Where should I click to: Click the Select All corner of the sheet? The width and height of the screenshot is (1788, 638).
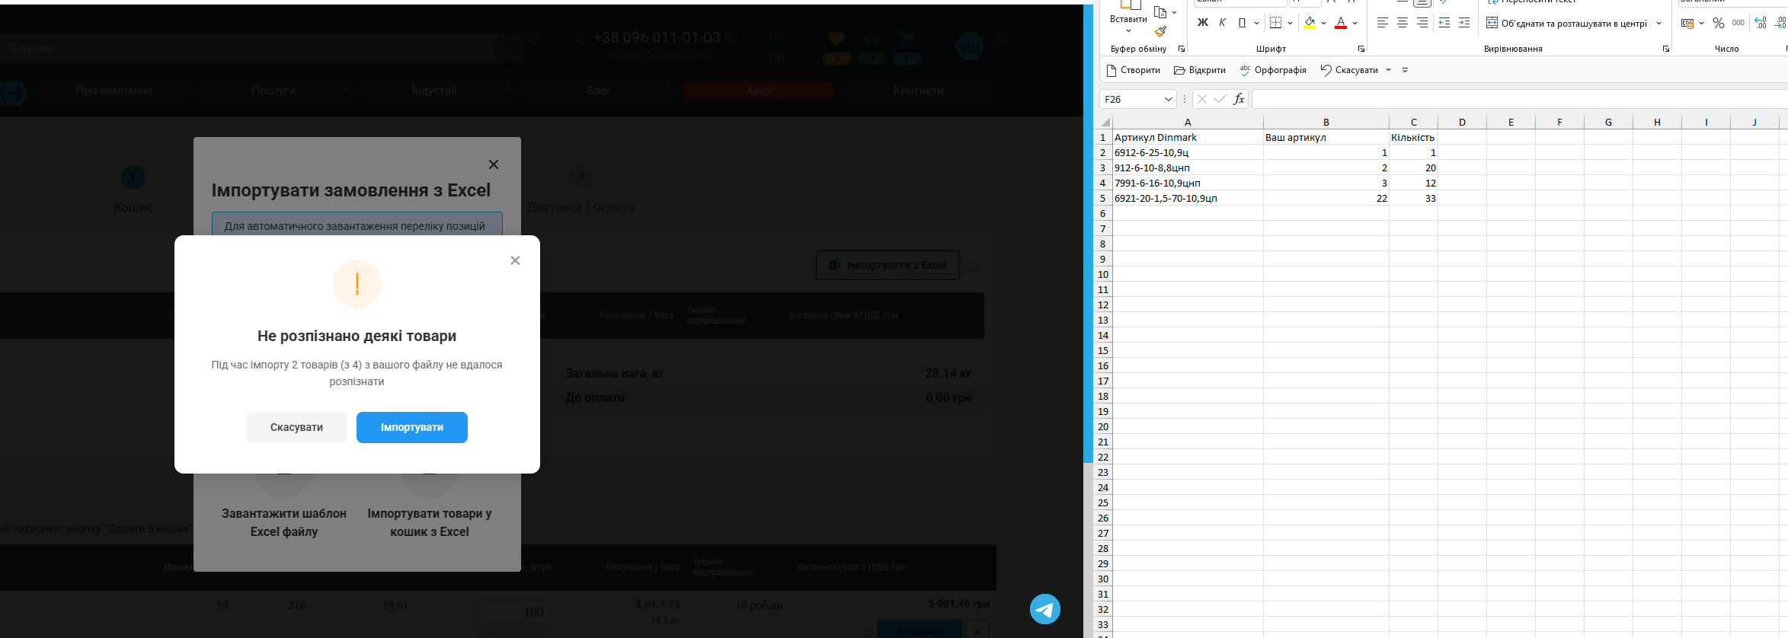(1104, 122)
